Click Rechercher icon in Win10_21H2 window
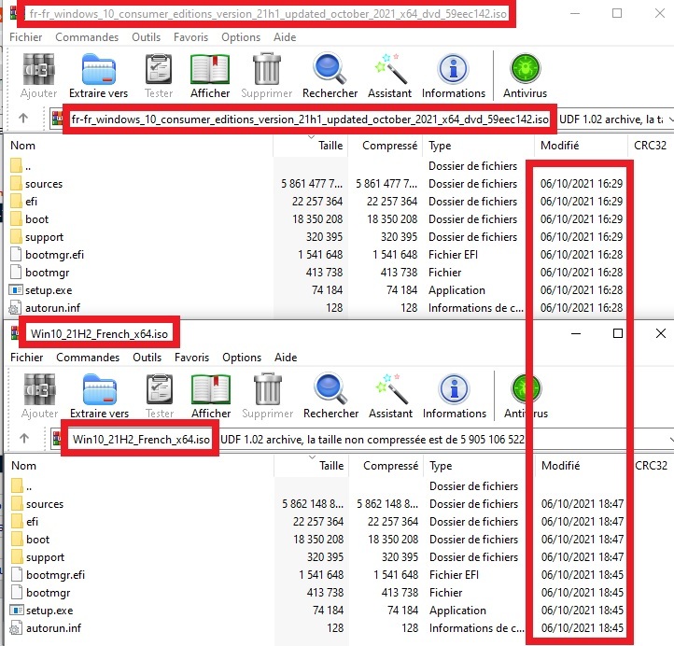Screen dimensions: 674x646 pos(330,396)
